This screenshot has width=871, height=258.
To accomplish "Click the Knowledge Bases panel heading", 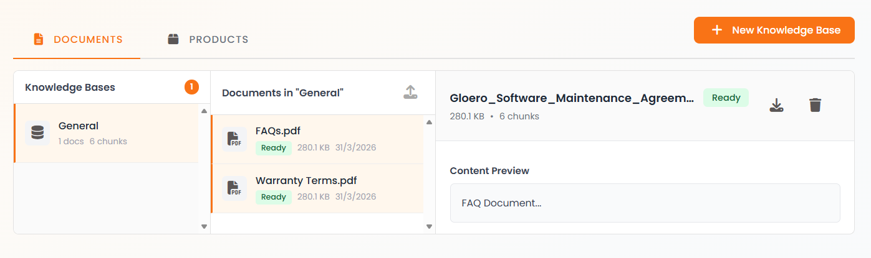I will (x=70, y=87).
